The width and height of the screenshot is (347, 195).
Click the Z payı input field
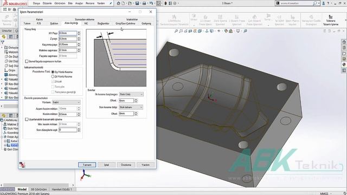pyautogui.click(x=68, y=38)
